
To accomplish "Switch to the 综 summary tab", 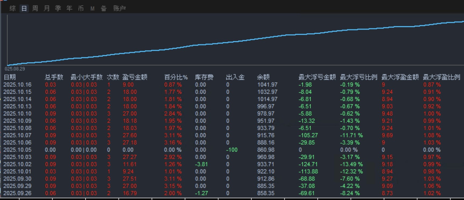I will 12,9.
